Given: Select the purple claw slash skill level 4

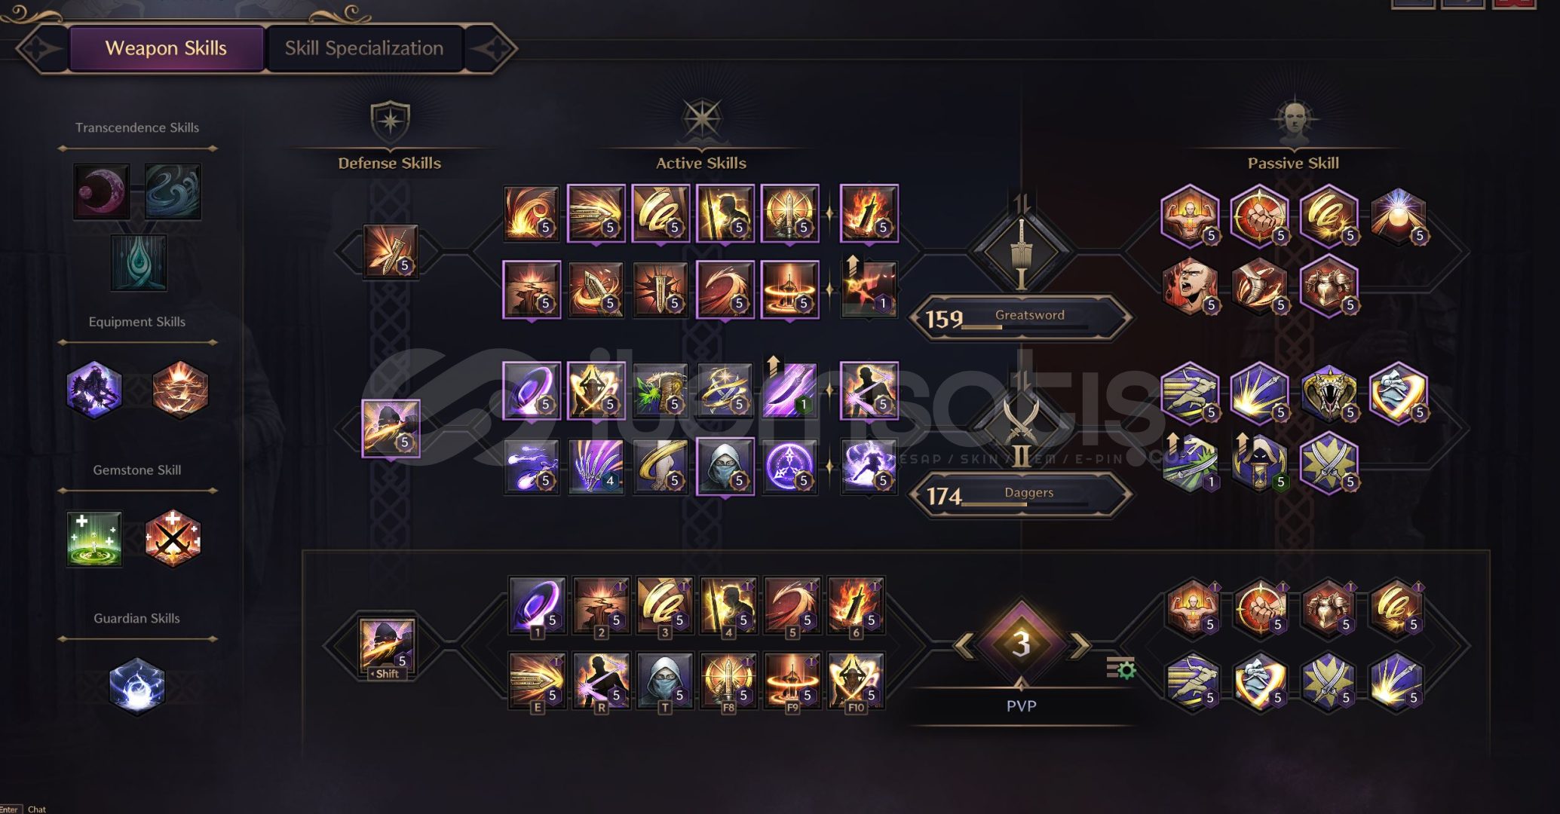Looking at the screenshot, I should [x=596, y=466].
